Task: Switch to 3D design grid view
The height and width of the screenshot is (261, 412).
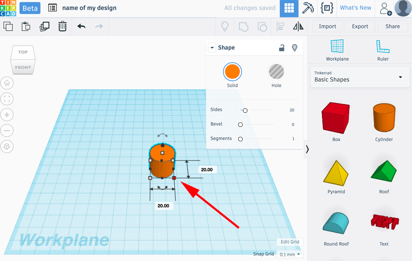Action: point(289,8)
